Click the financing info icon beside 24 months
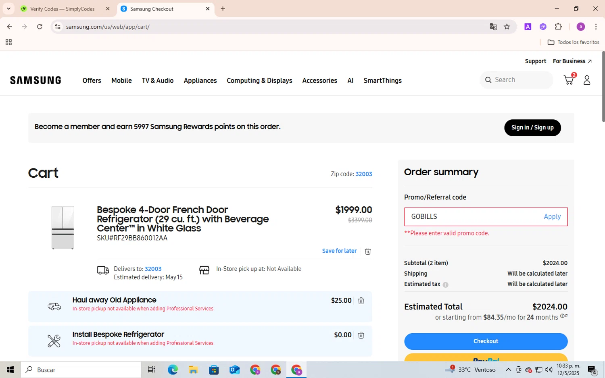The image size is (605, 378). pyautogui.click(x=564, y=316)
